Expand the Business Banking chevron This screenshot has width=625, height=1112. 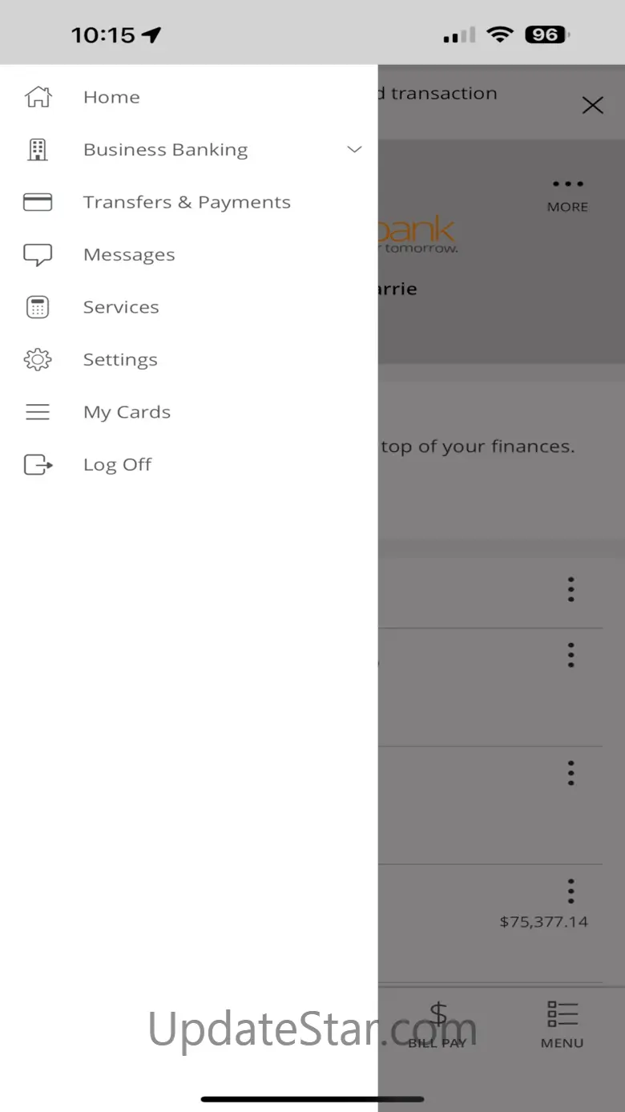[354, 150]
